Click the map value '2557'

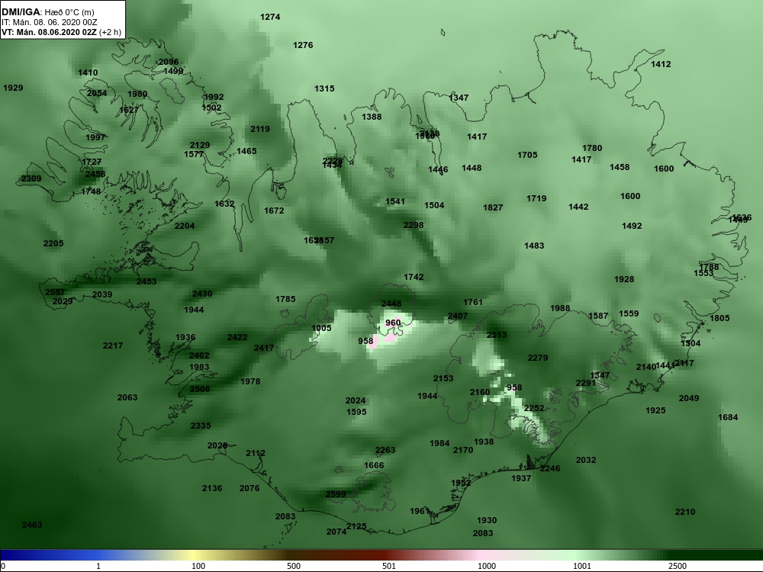(54, 292)
